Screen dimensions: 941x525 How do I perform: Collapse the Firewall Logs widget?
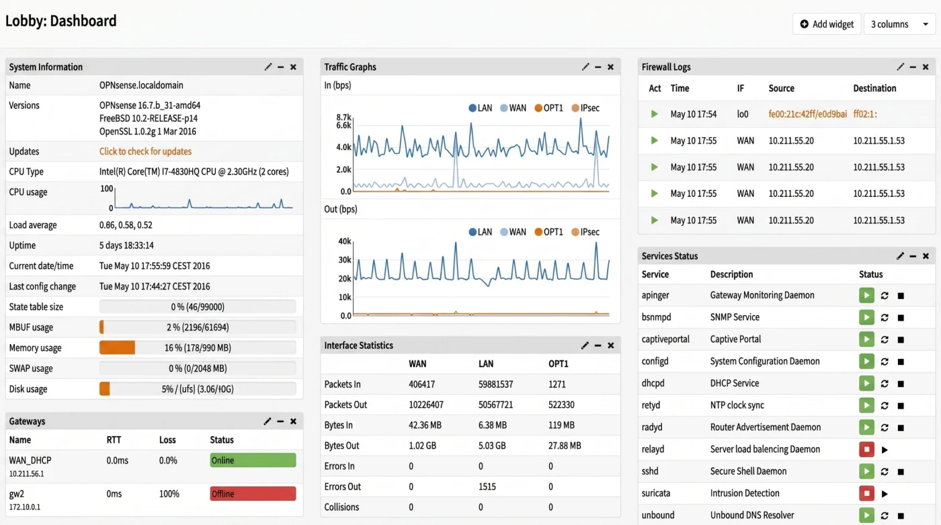pyautogui.click(x=913, y=67)
